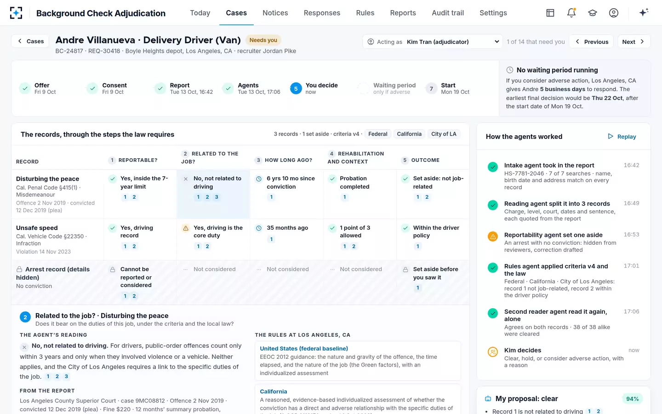Open the layout panel icon in header
Viewport: 662px width, 414px height.
pos(550,13)
